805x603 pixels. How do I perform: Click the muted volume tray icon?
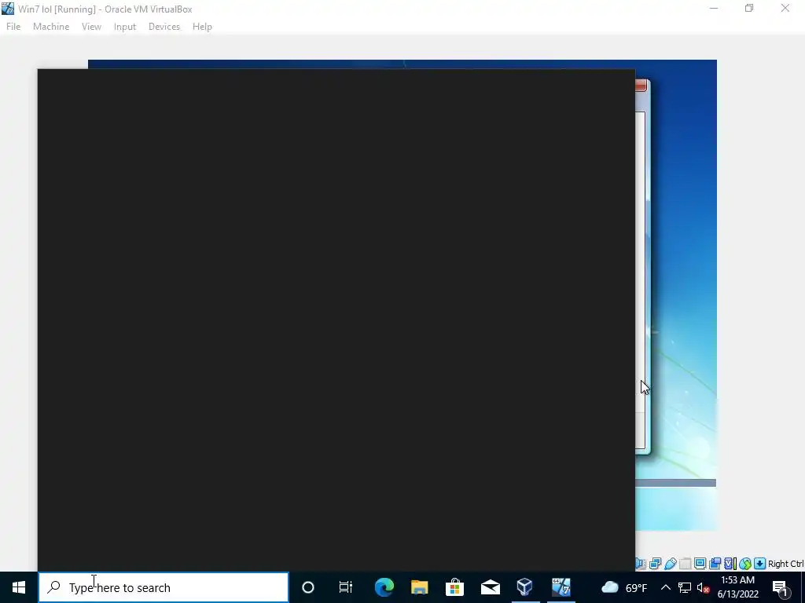coord(704,587)
